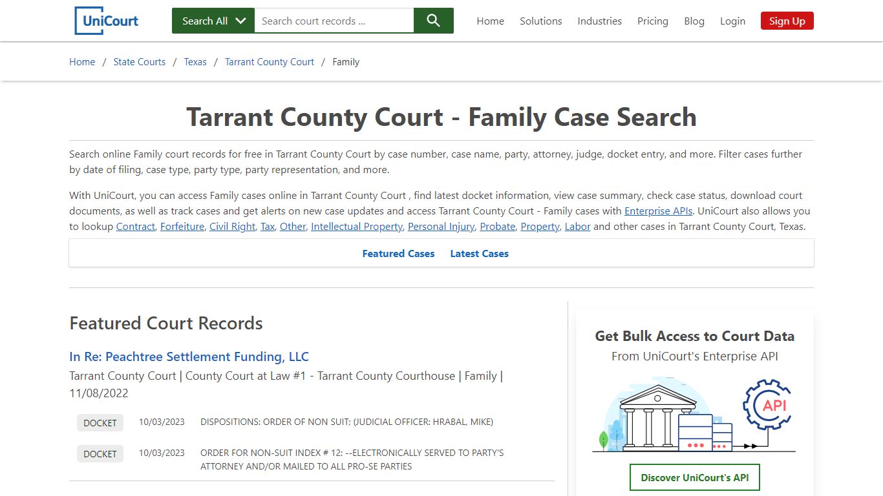The height and width of the screenshot is (496, 883).
Task: Click the red Sign Up button
Action: pos(787,21)
